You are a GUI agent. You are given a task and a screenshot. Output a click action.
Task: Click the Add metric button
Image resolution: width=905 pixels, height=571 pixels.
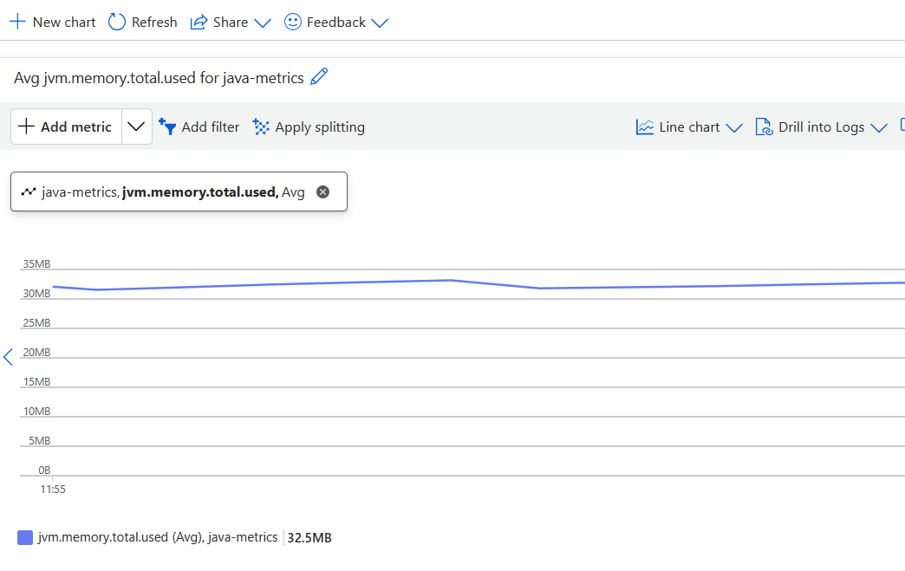[x=66, y=127]
